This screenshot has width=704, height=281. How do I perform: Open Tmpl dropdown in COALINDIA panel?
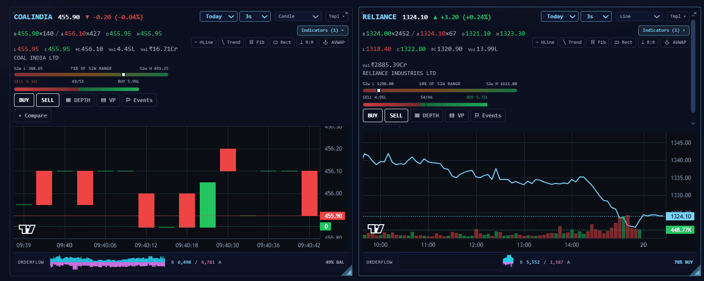pyautogui.click(x=337, y=16)
